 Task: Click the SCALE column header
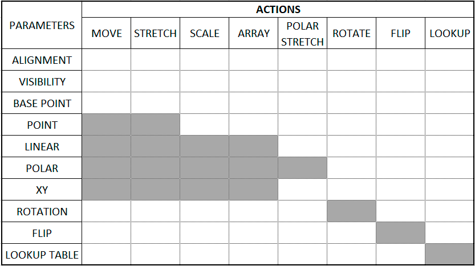coord(204,34)
